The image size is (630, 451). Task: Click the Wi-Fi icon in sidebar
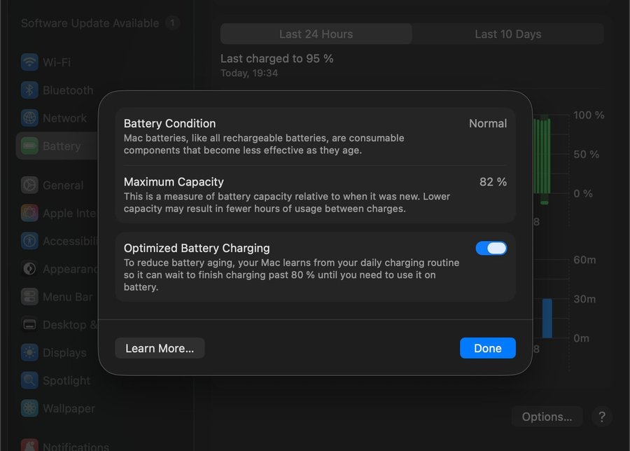point(29,62)
